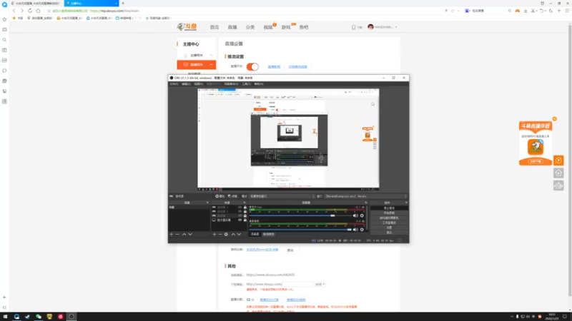This screenshot has width=572, height=321.
Task: Click Start Recording in OBS controls
Action: tap(389, 213)
